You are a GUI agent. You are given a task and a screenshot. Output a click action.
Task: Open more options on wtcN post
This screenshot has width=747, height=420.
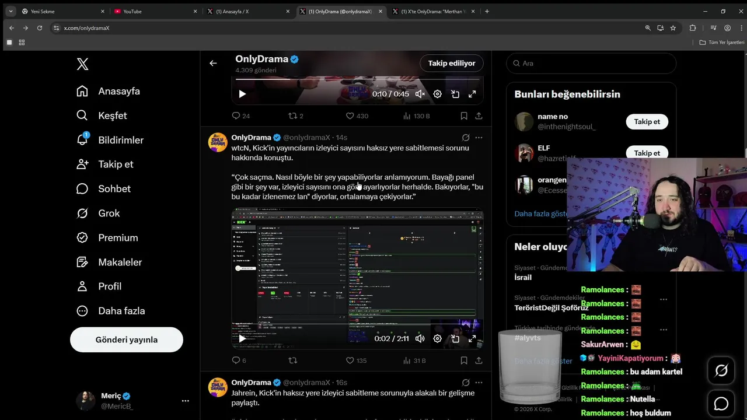coord(479,138)
